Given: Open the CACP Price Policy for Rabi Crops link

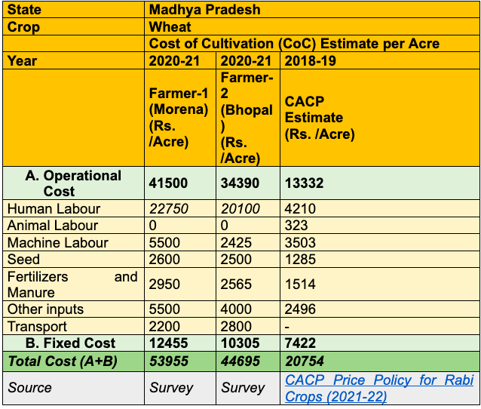Looking at the screenshot, I should pos(379,388).
